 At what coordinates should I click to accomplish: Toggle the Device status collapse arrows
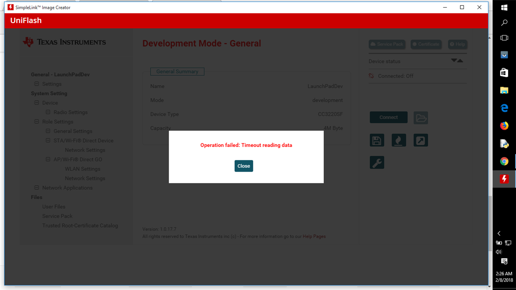point(457,61)
